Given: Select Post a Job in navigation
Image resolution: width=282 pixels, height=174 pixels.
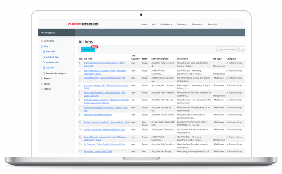Looking at the screenshot, I should [x=212, y=24].
